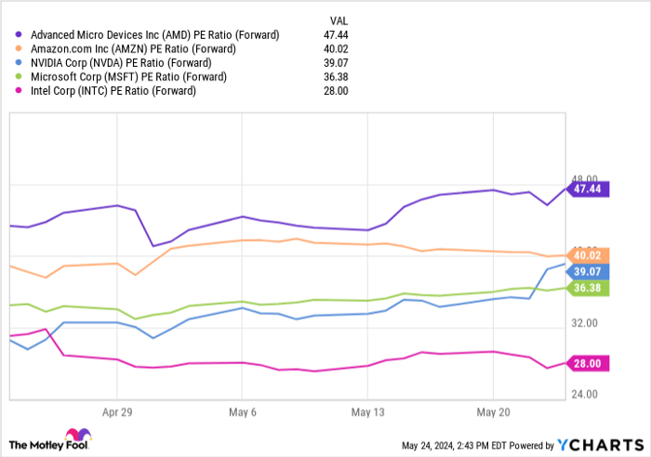Click the green Microsoft legend dot
651x457 pixels.
20,76
